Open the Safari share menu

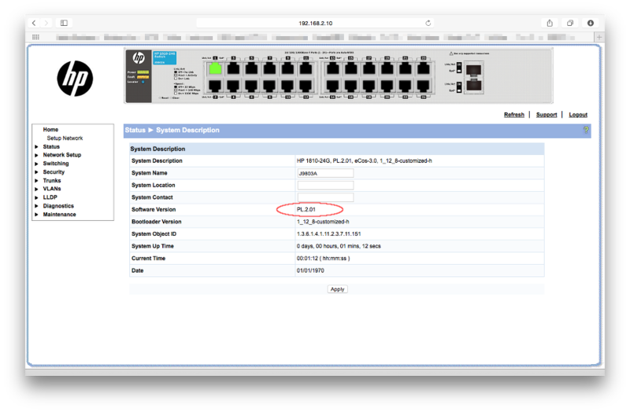(x=550, y=23)
